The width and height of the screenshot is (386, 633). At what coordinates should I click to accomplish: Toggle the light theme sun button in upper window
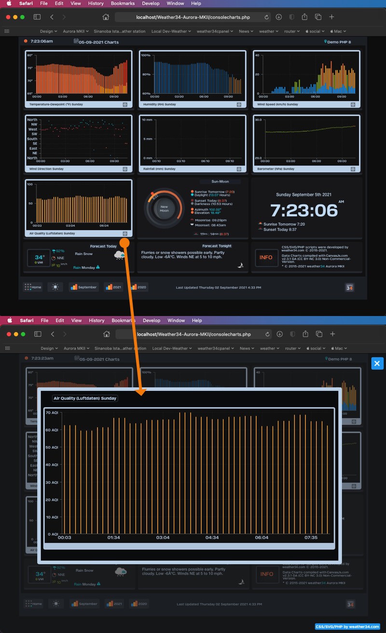55,287
